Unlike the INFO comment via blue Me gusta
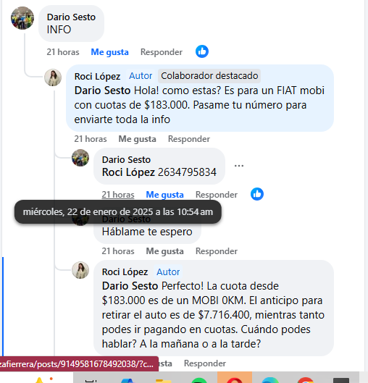The width and height of the screenshot is (368, 383). pyautogui.click(x=109, y=52)
